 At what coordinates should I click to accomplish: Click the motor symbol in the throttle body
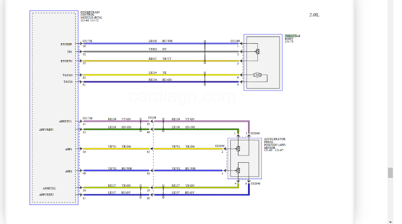point(257,75)
